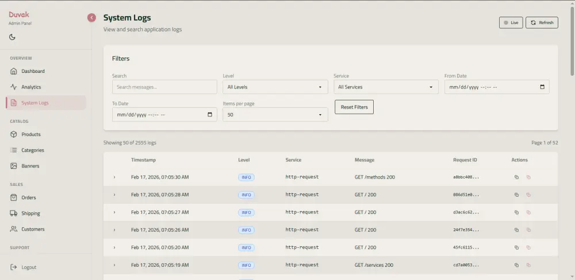Click the Banners image icon

tap(14, 166)
